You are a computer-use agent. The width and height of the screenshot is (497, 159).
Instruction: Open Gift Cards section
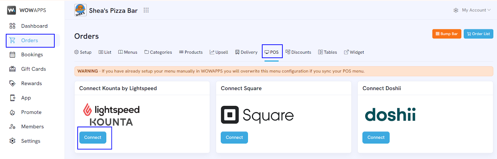(x=34, y=69)
